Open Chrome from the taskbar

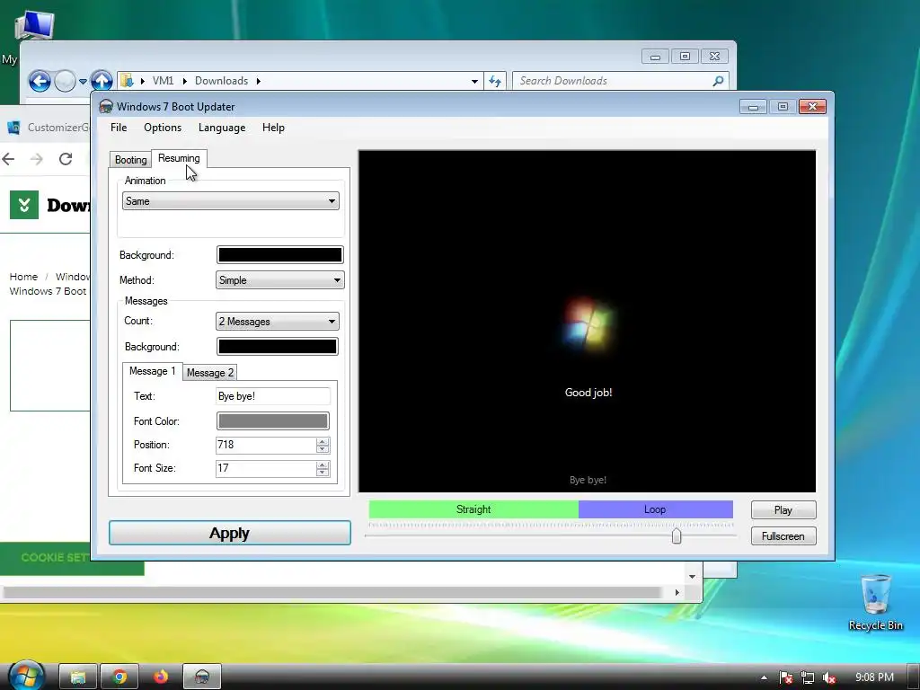pyautogui.click(x=119, y=677)
